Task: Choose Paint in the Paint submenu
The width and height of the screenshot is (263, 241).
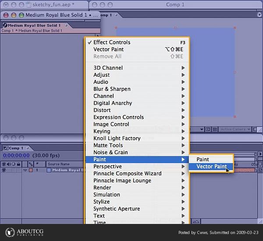Action: (x=211, y=159)
